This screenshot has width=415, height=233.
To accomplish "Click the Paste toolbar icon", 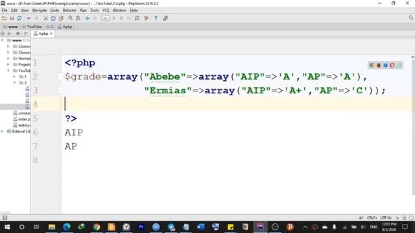I will [x=61, y=18].
